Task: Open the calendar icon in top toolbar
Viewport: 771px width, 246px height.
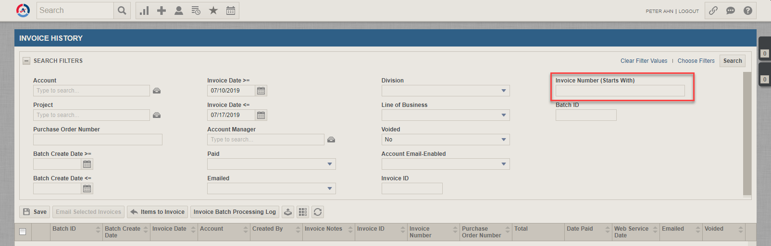Action: (231, 11)
